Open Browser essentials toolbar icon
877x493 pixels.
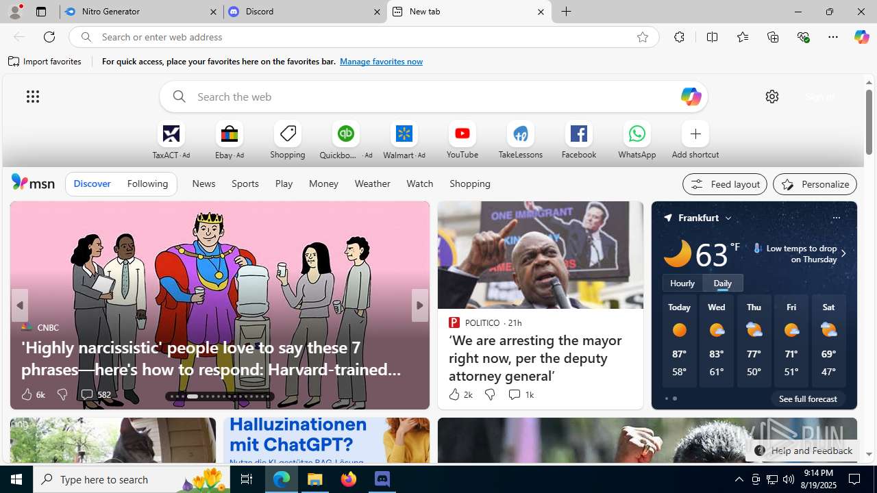point(803,37)
